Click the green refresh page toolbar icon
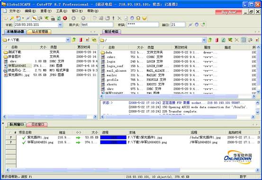 tap(59, 18)
